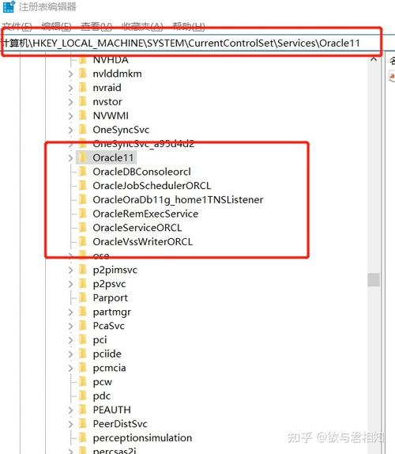Viewport: 395px width, 454px height.
Task: Click the OracleServiceORCL folder icon
Action: 83,228
